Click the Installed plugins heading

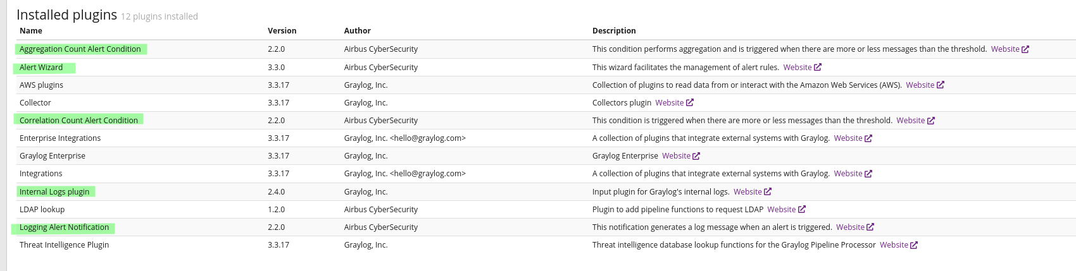coord(66,15)
